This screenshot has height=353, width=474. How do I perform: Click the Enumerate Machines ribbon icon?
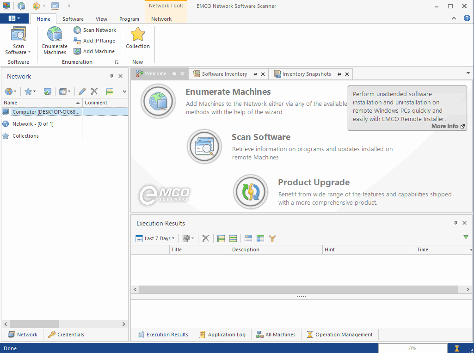pos(55,35)
